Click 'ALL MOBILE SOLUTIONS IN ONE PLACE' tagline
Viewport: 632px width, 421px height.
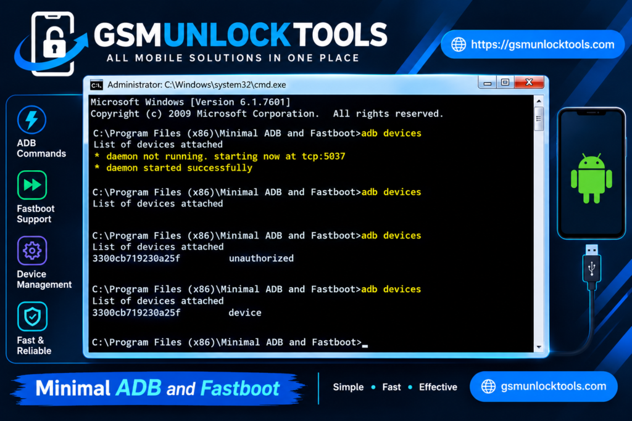pyautogui.click(x=233, y=59)
